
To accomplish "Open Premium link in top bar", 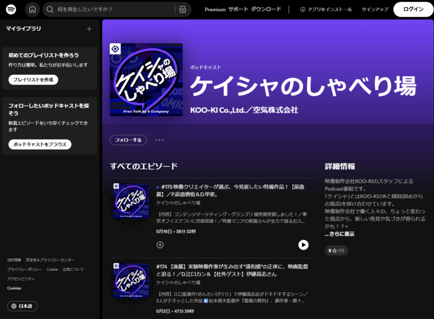I will point(215,9).
